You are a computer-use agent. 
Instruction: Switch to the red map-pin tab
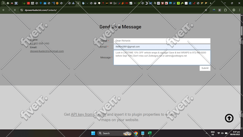103,3
